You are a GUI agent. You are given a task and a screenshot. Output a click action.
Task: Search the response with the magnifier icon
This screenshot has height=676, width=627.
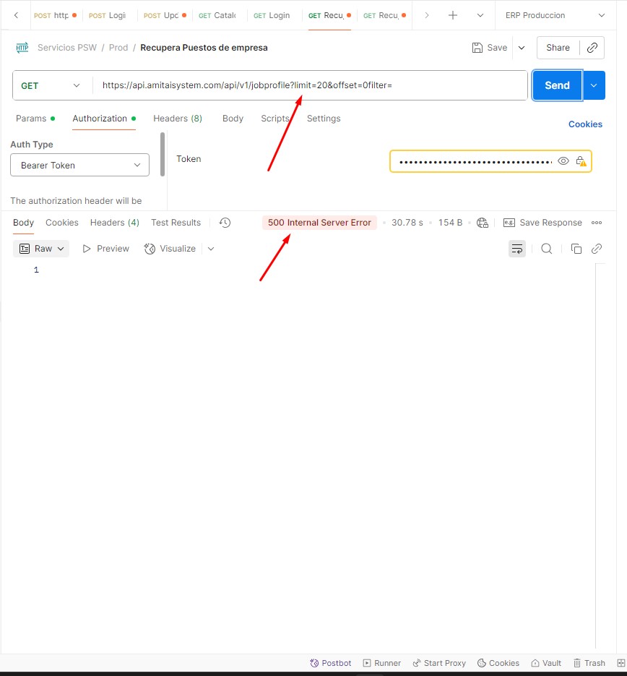click(x=547, y=249)
